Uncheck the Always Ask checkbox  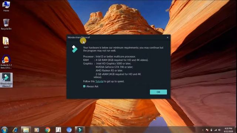[84, 86]
